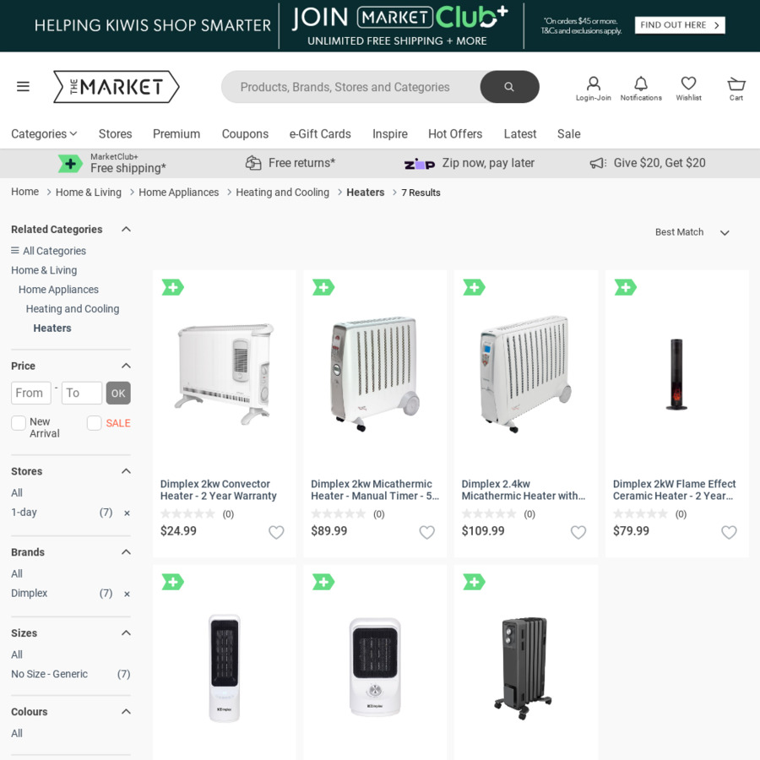Screen dimensions: 760x760
Task: Remove the 1-day store filter
Action: 127,513
